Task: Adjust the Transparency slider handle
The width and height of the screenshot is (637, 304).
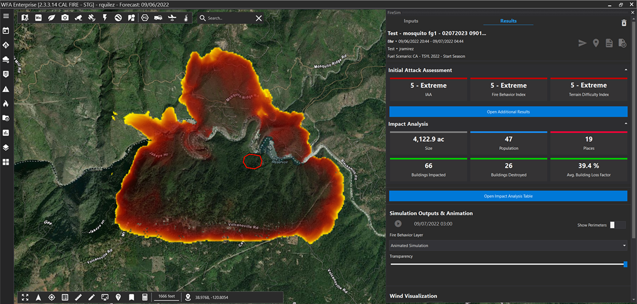Action: tap(625, 264)
